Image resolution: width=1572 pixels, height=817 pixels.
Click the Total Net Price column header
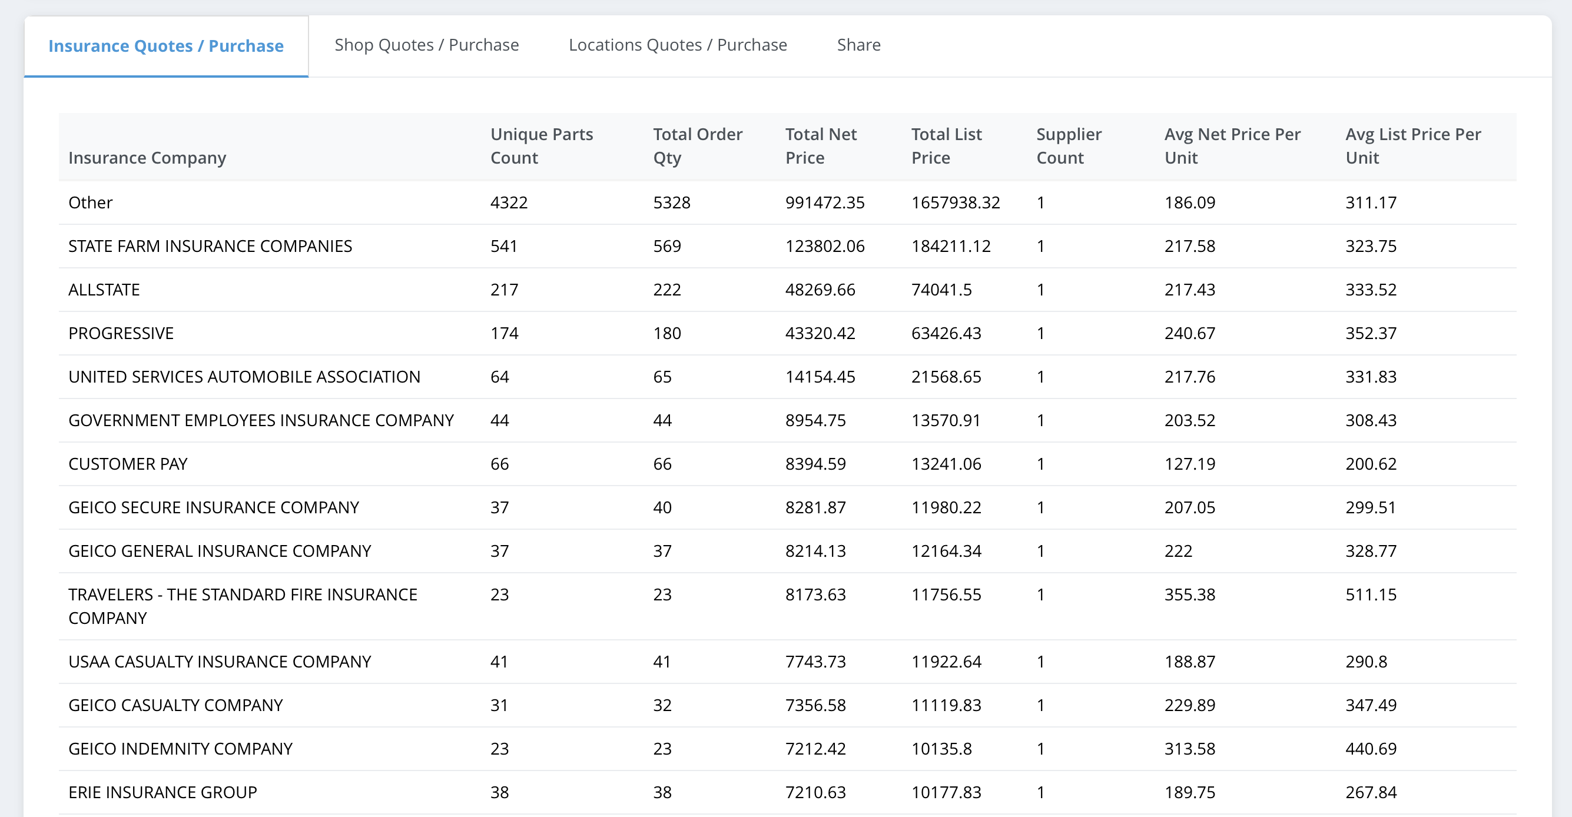[820, 146]
